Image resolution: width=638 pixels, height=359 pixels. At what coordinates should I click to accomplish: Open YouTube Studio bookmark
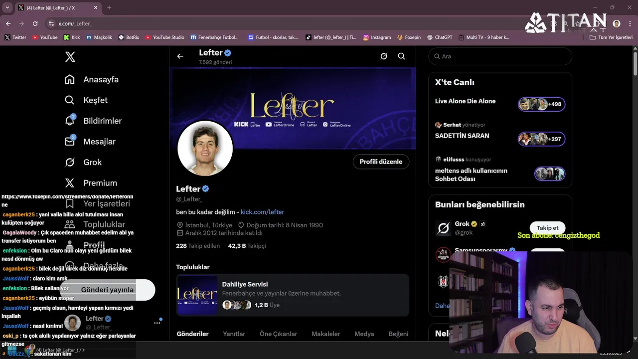click(164, 37)
